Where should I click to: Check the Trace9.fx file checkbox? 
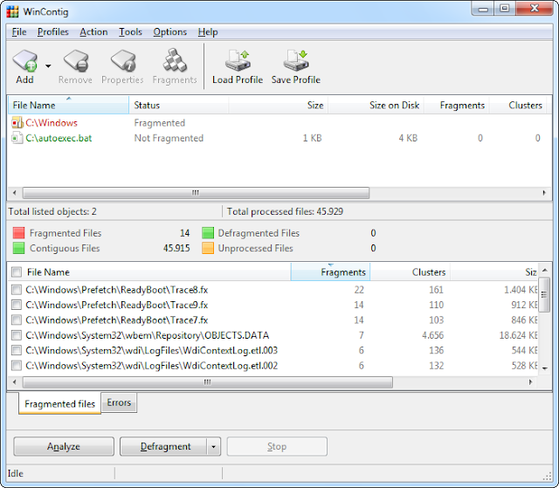pos(17,305)
